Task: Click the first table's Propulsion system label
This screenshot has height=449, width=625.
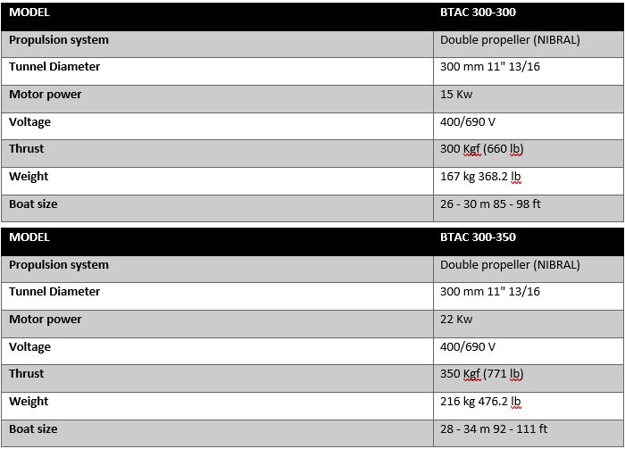Action: (x=59, y=40)
